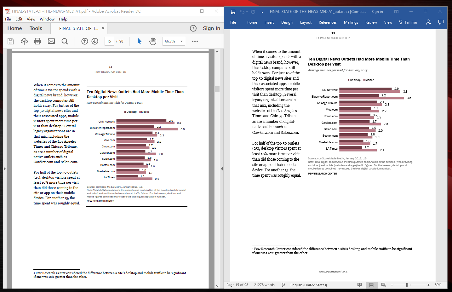Open the Acrobat File menu

8,19
